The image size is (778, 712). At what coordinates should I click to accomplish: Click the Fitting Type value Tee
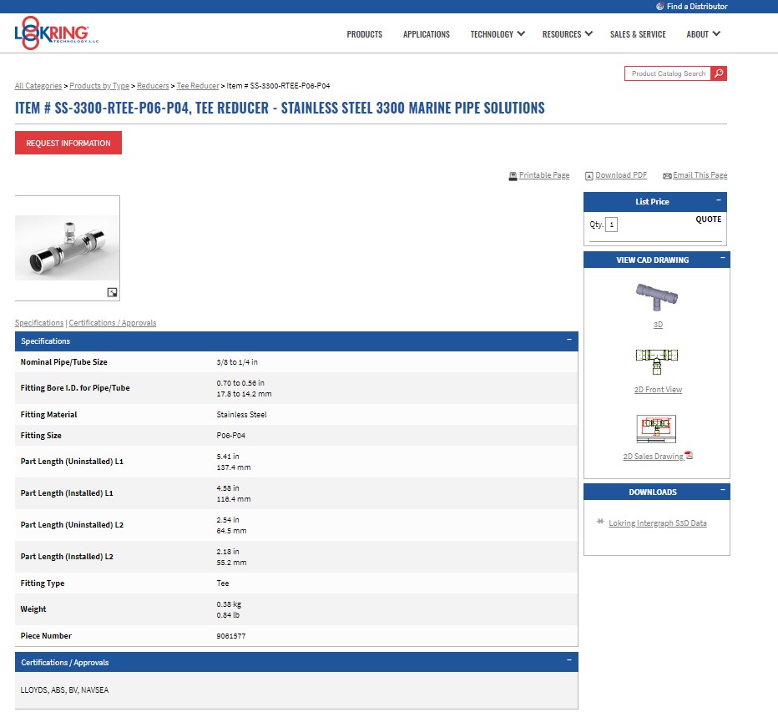click(223, 583)
